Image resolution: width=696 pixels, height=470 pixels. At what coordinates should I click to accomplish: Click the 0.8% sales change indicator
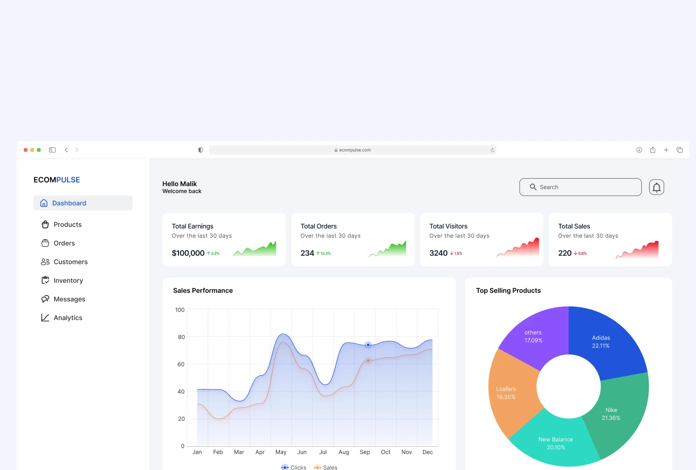[x=580, y=254]
